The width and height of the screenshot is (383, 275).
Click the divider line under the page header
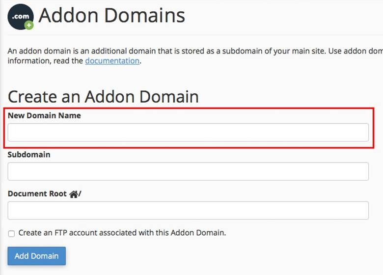tap(196, 35)
